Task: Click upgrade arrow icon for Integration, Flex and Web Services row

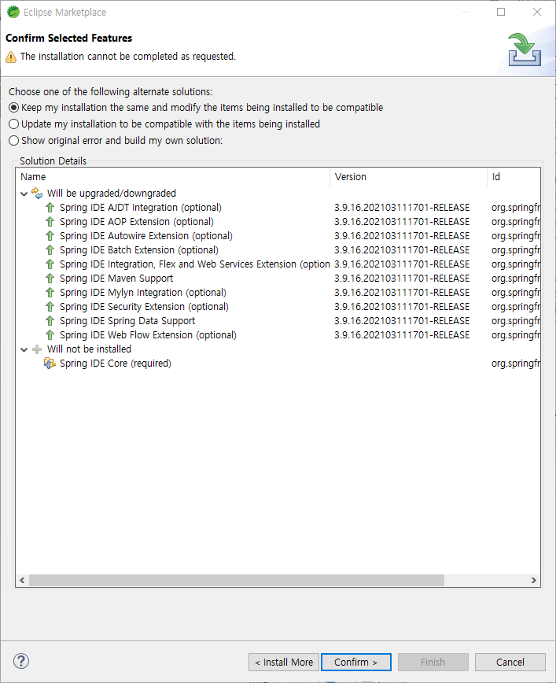Action: pyautogui.click(x=50, y=264)
